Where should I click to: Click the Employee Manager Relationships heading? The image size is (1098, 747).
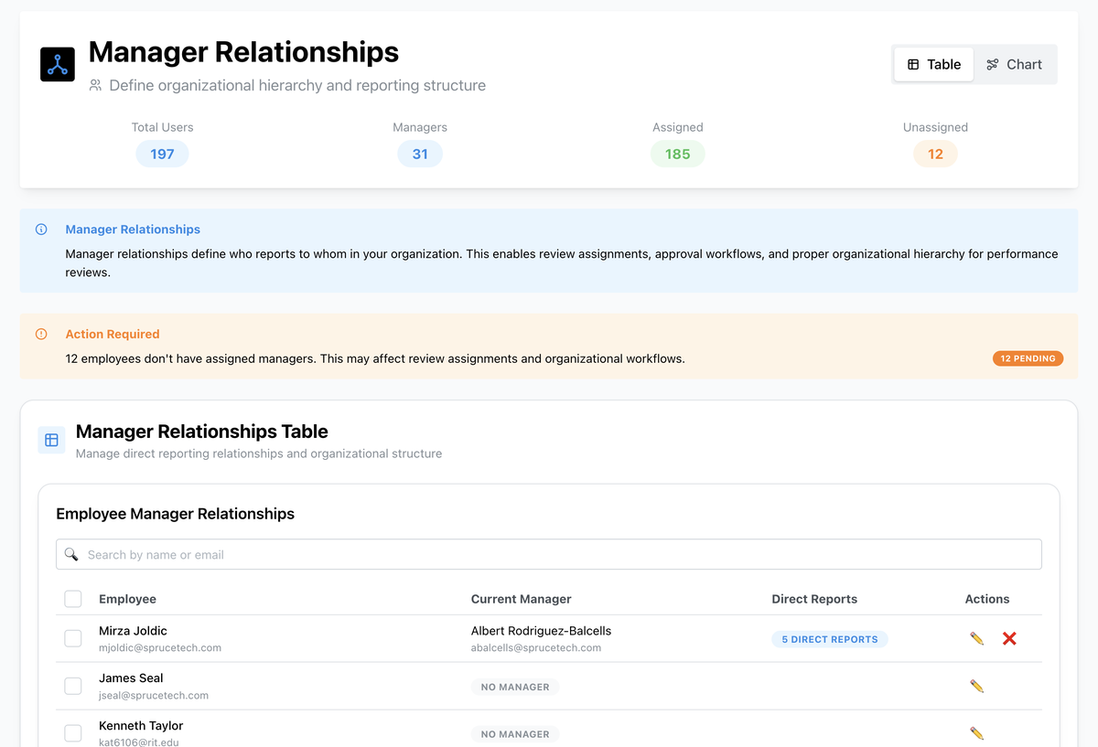[176, 514]
